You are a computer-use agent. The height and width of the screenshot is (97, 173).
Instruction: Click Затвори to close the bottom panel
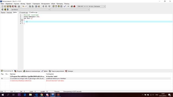pyautogui.click(x=69, y=71)
